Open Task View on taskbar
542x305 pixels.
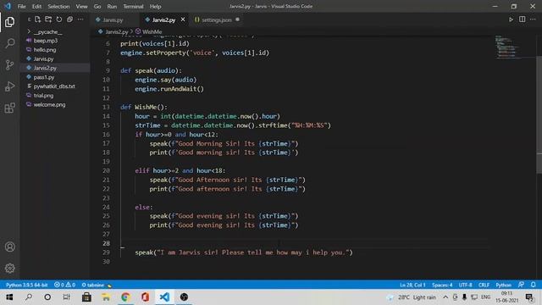coord(66,297)
